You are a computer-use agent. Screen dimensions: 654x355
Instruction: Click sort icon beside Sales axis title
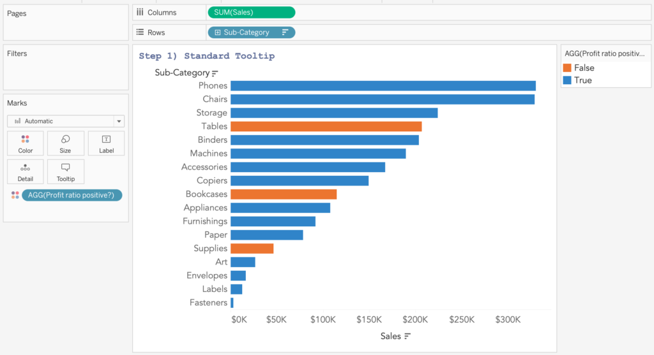click(x=407, y=336)
